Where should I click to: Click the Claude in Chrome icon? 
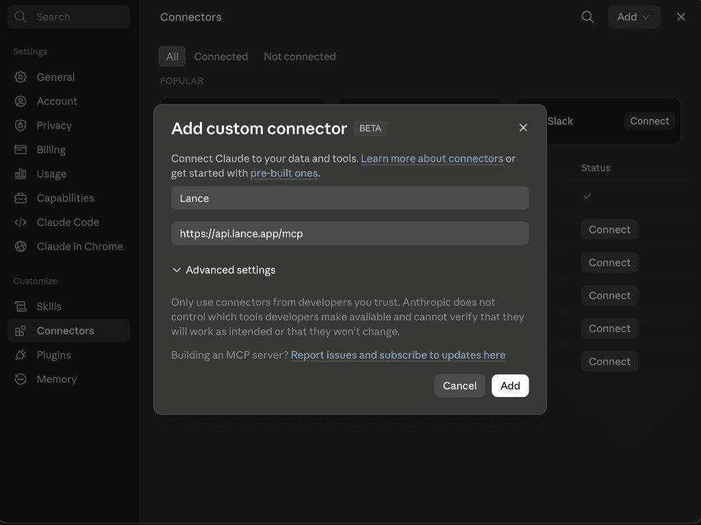[21, 246]
